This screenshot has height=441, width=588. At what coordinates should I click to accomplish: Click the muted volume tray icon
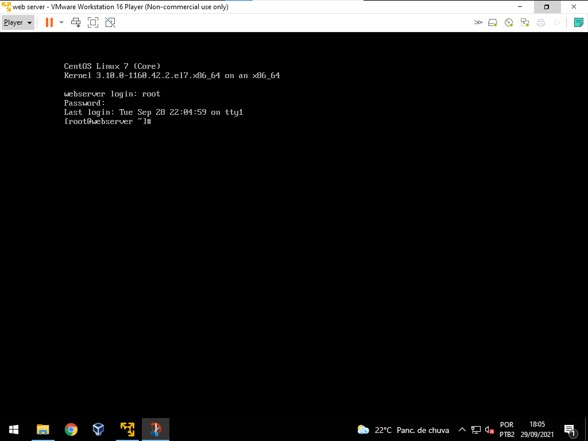click(x=489, y=430)
